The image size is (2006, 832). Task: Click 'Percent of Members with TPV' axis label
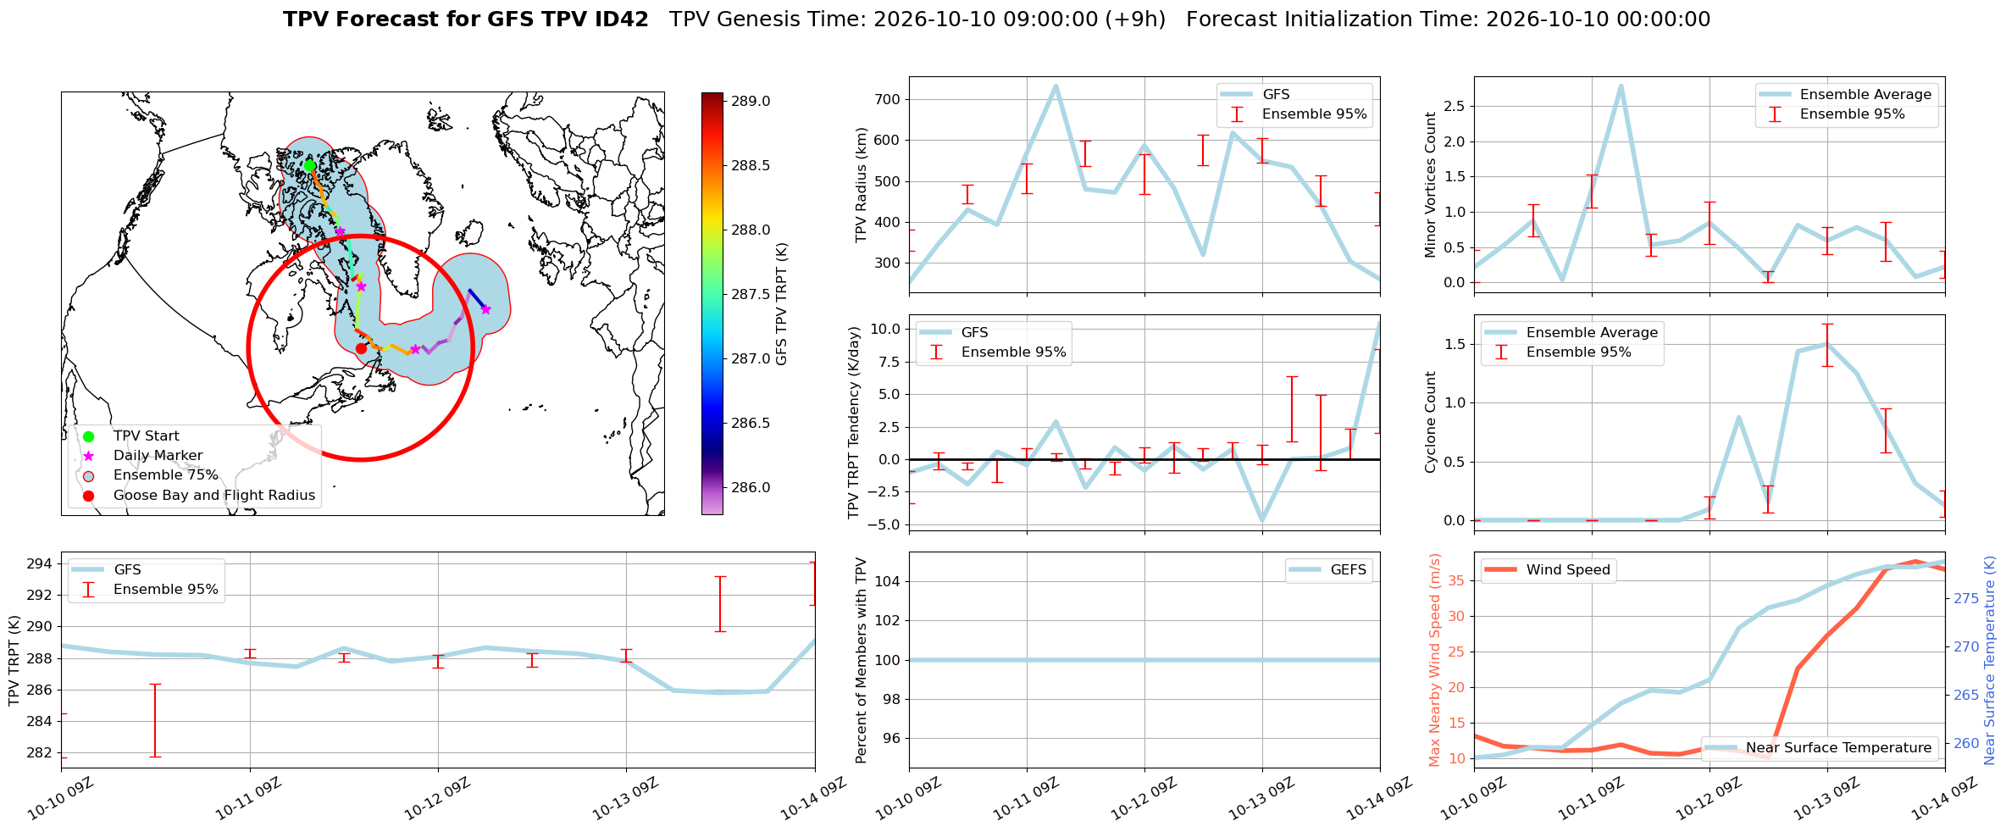[x=862, y=661]
